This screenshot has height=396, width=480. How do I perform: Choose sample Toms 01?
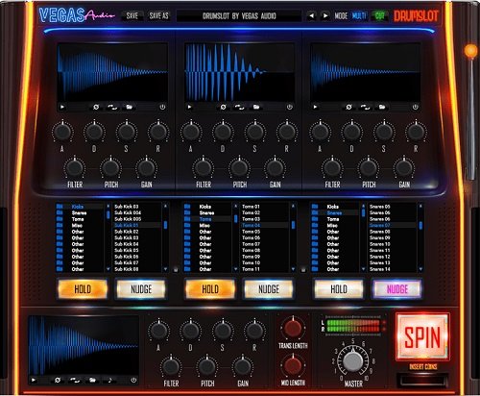pyautogui.click(x=265, y=207)
